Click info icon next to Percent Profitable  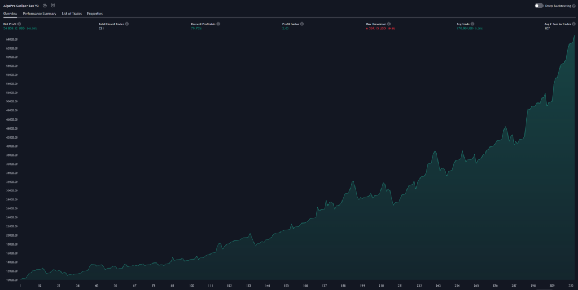[x=218, y=24]
